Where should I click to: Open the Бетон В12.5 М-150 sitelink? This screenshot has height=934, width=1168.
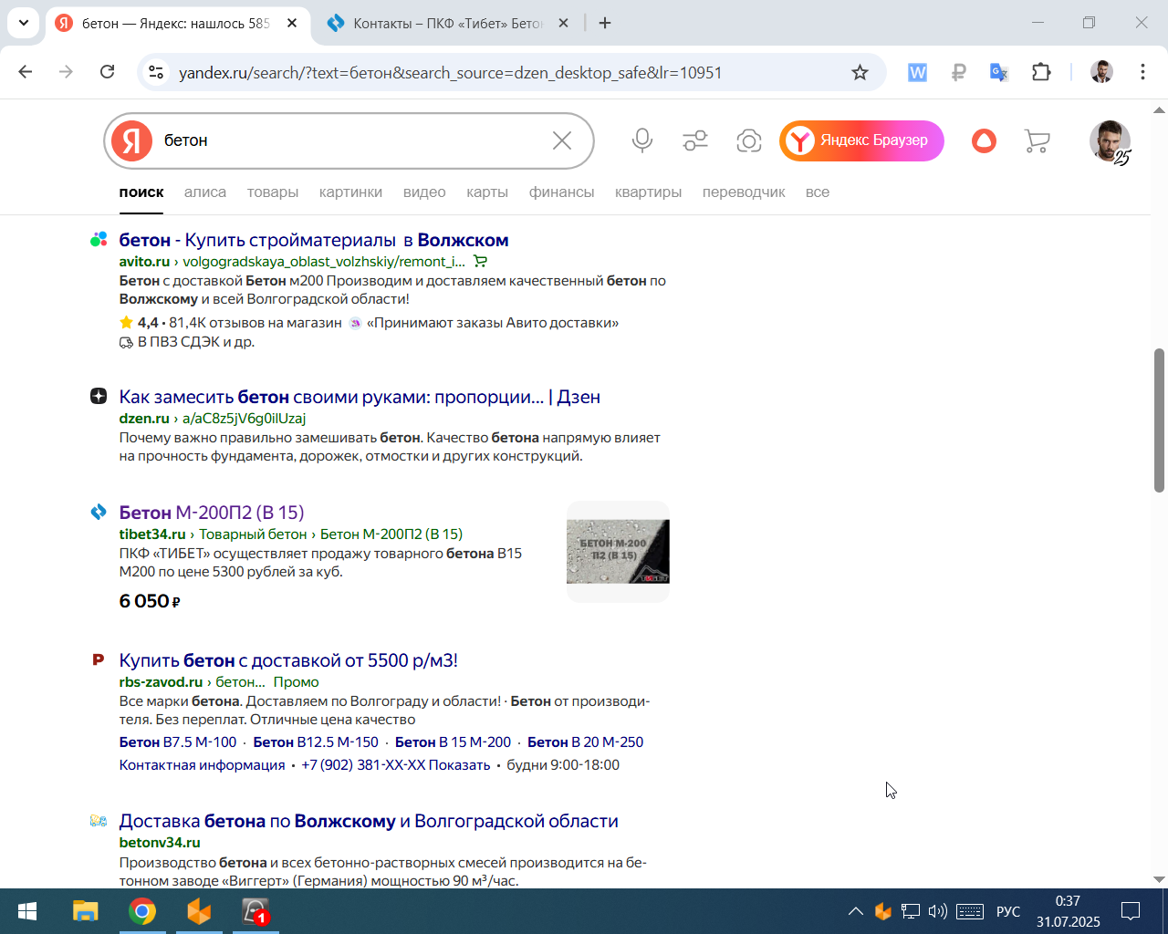click(x=316, y=742)
